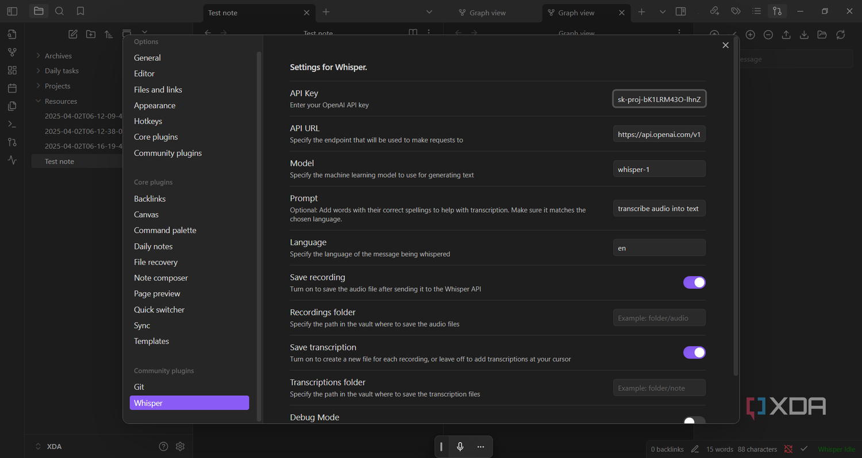This screenshot has width=862, height=458.
Task: Click the "Whisper Idle" status bar text
Action: [837, 449]
